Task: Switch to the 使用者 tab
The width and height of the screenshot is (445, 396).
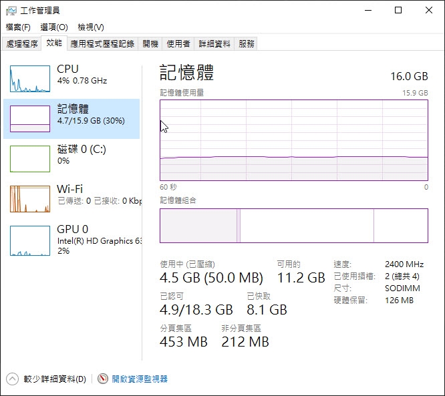Action: tap(178, 44)
